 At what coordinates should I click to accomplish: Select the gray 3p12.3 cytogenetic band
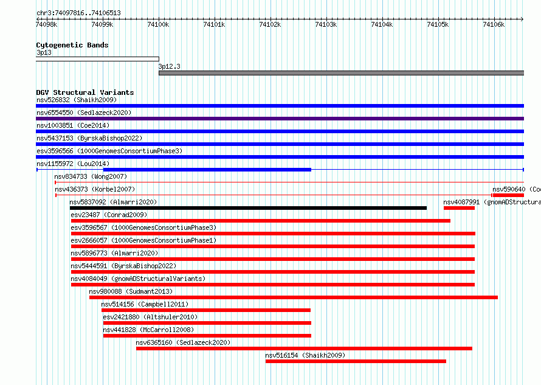(x=341, y=73)
